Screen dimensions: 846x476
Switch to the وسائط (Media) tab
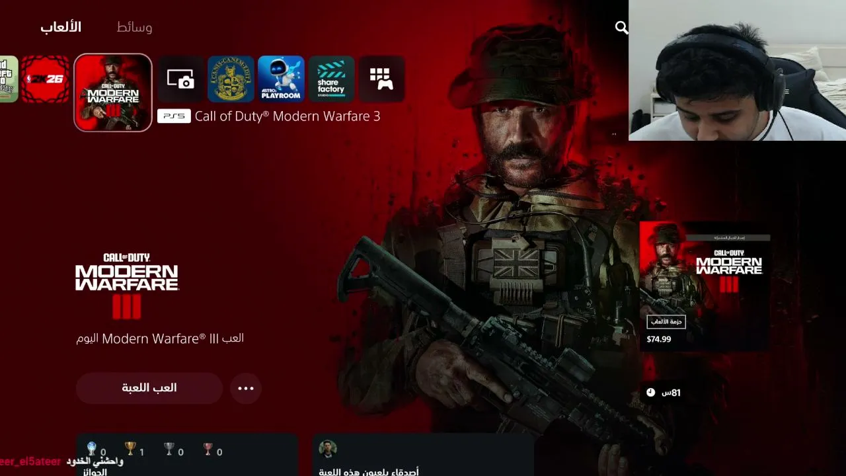pyautogui.click(x=134, y=27)
